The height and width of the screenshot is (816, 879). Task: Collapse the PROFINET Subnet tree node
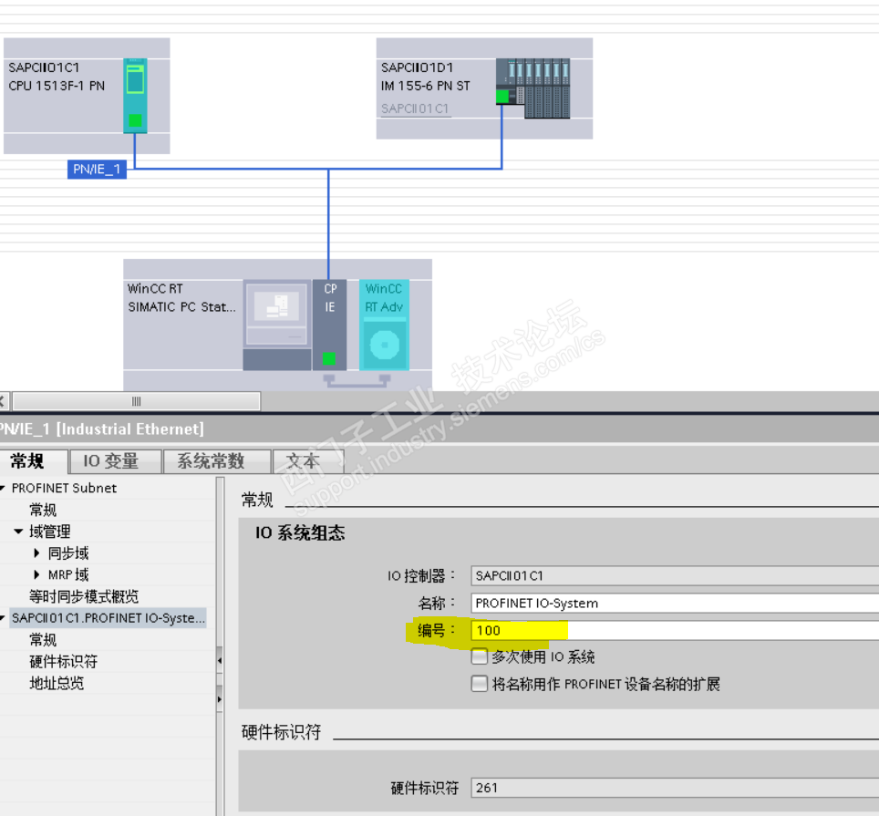pyautogui.click(x=3, y=489)
